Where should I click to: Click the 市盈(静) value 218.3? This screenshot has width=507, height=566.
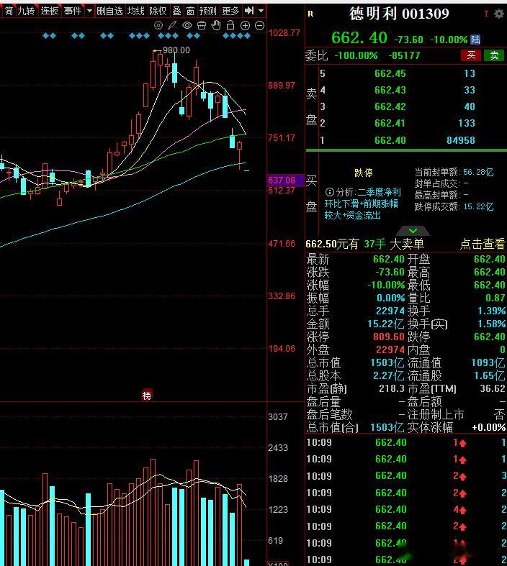[391, 389]
